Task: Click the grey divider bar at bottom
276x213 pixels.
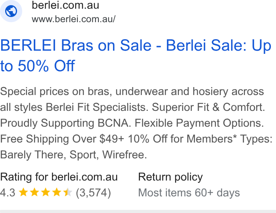Action: [x=138, y=211]
